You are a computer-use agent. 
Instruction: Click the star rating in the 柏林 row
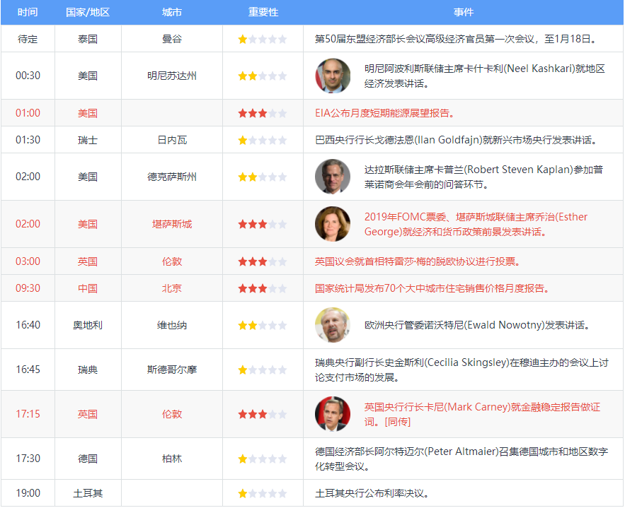(x=263, y=459)
